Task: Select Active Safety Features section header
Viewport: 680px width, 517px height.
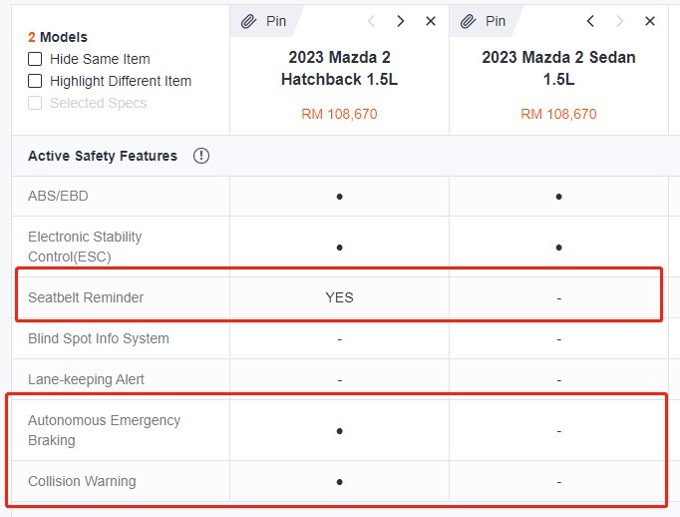Action: click(x=103, y=156)
